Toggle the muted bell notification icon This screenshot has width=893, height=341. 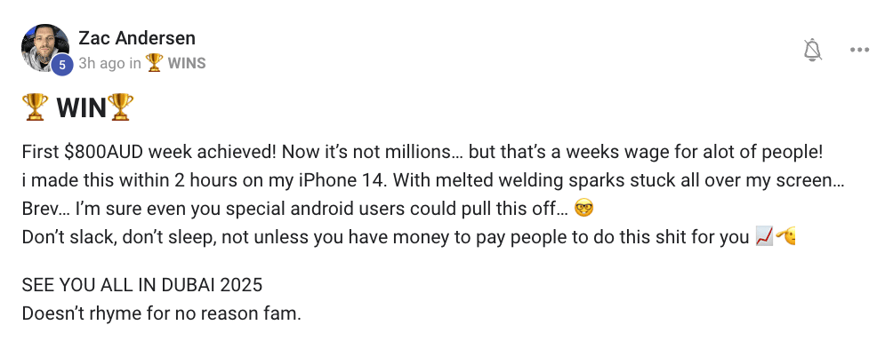point(813,50)
